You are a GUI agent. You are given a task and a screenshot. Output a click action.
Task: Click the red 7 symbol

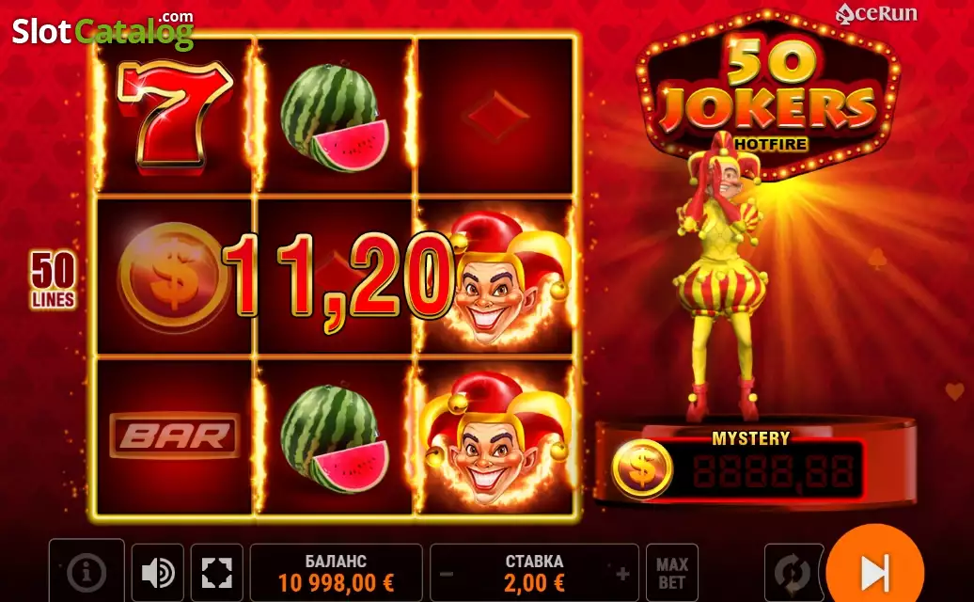pos(175,115)
